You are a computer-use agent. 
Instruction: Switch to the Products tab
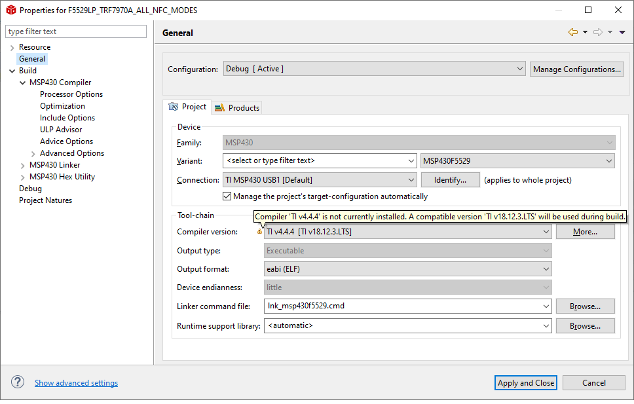237,107
